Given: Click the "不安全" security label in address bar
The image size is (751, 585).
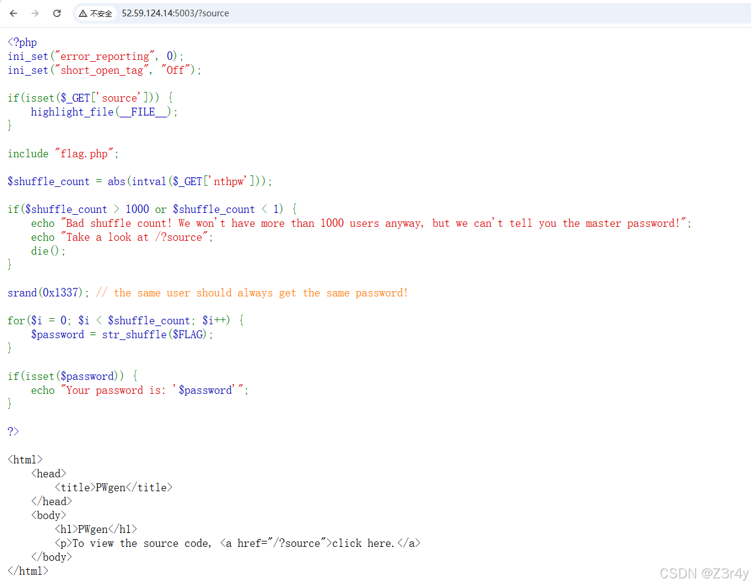Looking at the screenshot, I should click(x=101, y=13).
